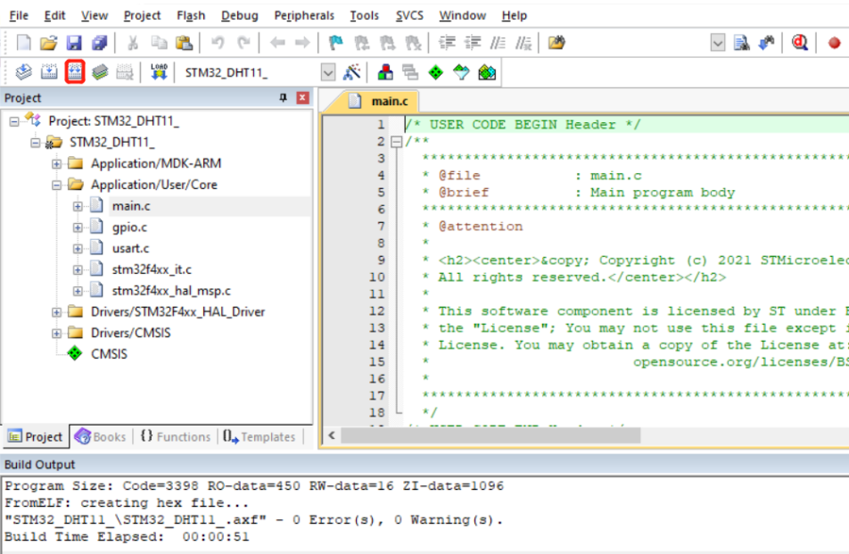Open the Project menu
Screen dimensions: 849x554
click(142, 15)
